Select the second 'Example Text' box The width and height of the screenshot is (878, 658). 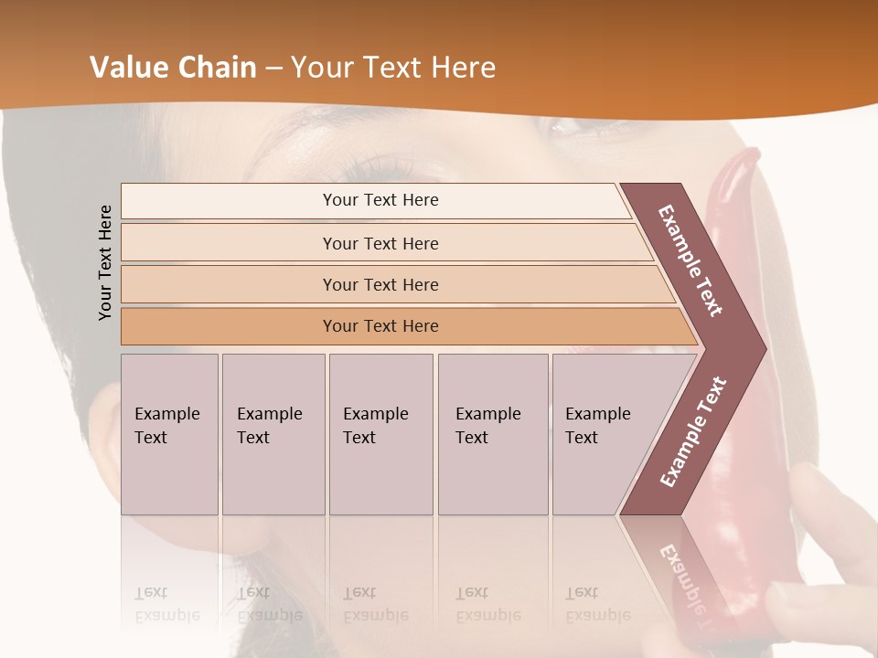pyautogui.click(x=273, y=434)
